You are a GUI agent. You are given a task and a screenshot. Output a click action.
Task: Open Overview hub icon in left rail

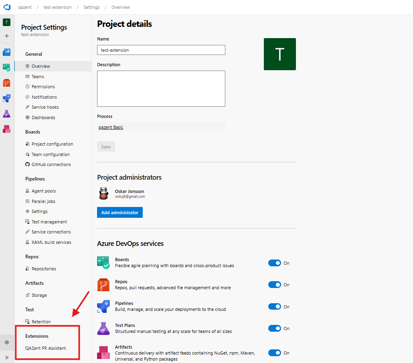pos(6,52)
